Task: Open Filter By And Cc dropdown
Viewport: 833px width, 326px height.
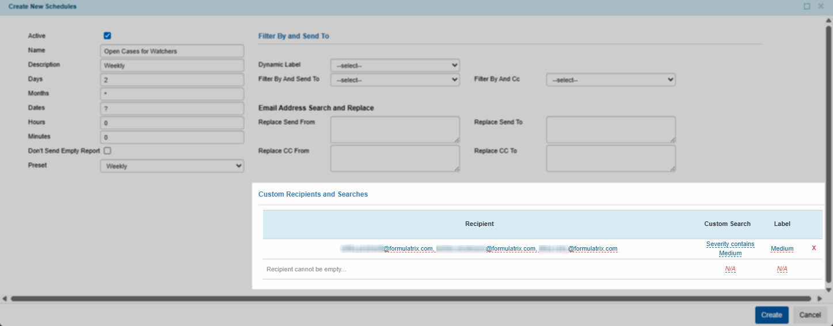Action: click(610, 80)
